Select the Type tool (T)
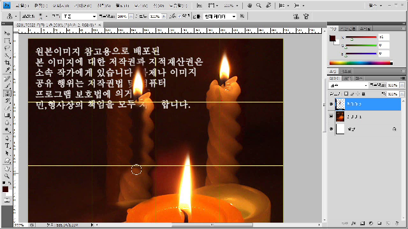 [7, 146]
